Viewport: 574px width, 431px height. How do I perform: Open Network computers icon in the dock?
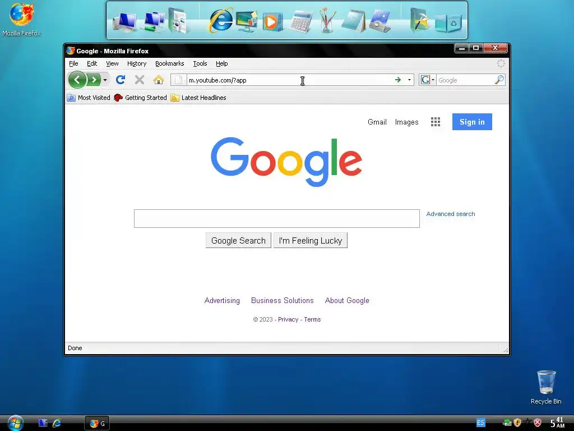click(154, 22)
